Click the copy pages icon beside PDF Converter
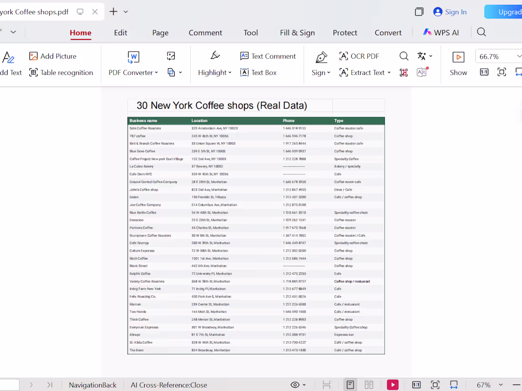 [171, 73]
